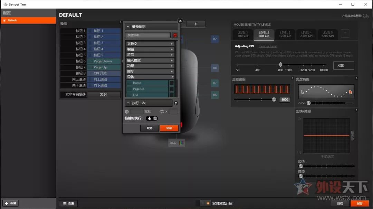The width and height of the screenshot is (373, 209).
Task: Expand the 输入模式 key category
Action: point(151,60)
